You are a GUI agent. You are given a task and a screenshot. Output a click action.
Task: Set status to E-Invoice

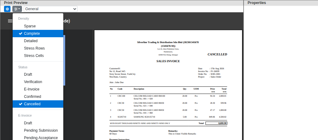[38, 89]
